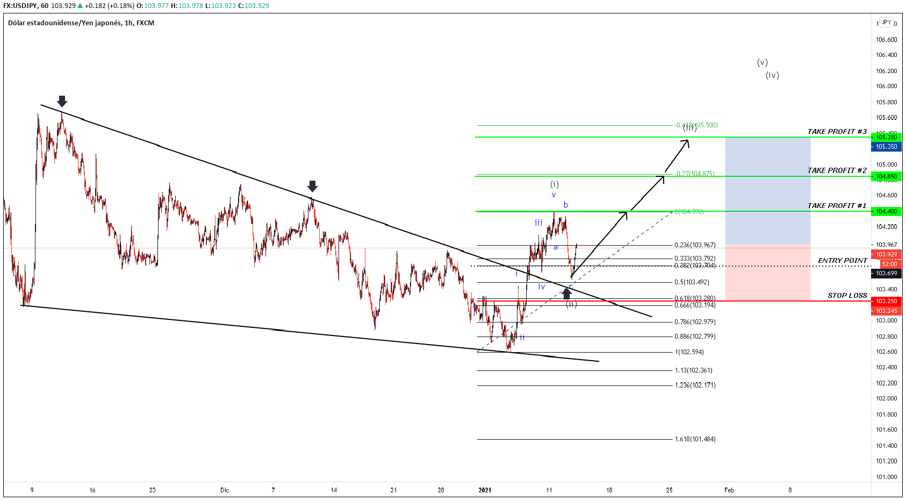Click the 1.618(101.484) Fibonacci level label

tap(695, 439)
